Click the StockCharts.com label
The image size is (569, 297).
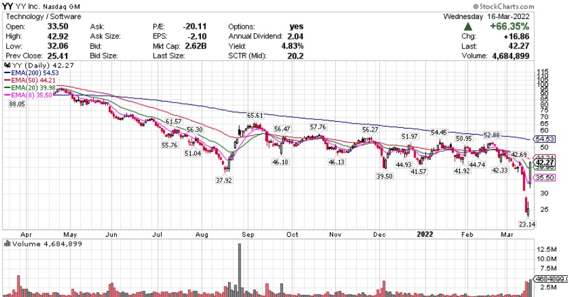click(504, 7)
